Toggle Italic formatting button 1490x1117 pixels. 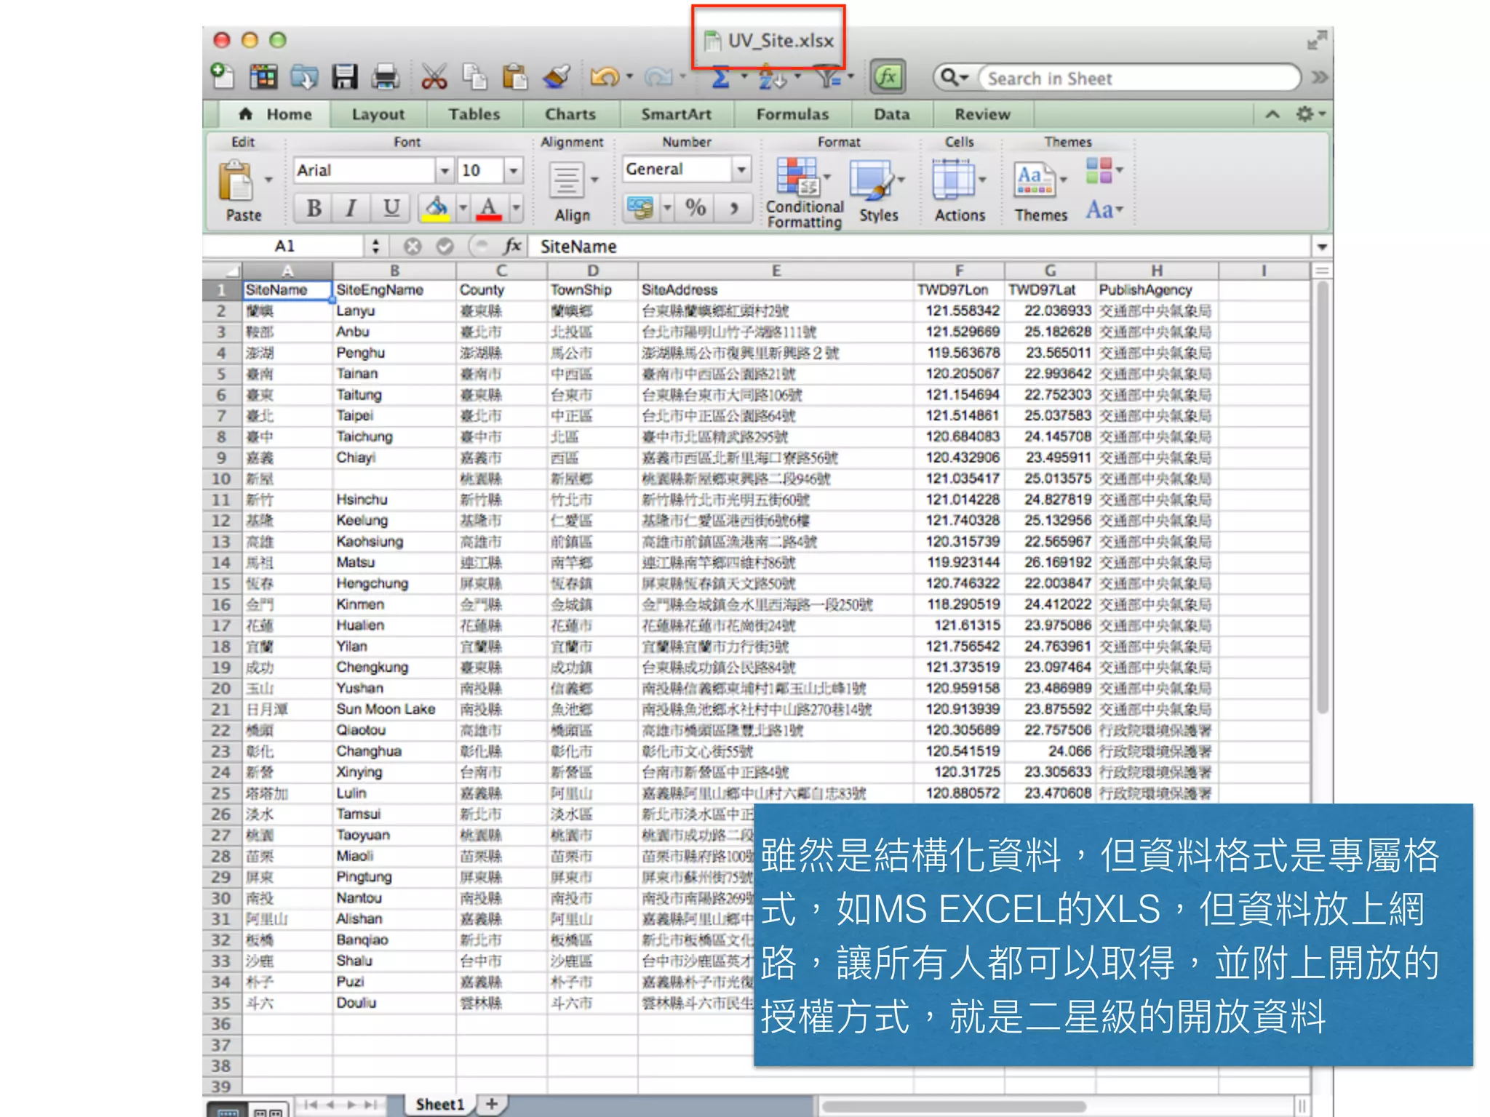pyautogui.click(x=351, y=209)
